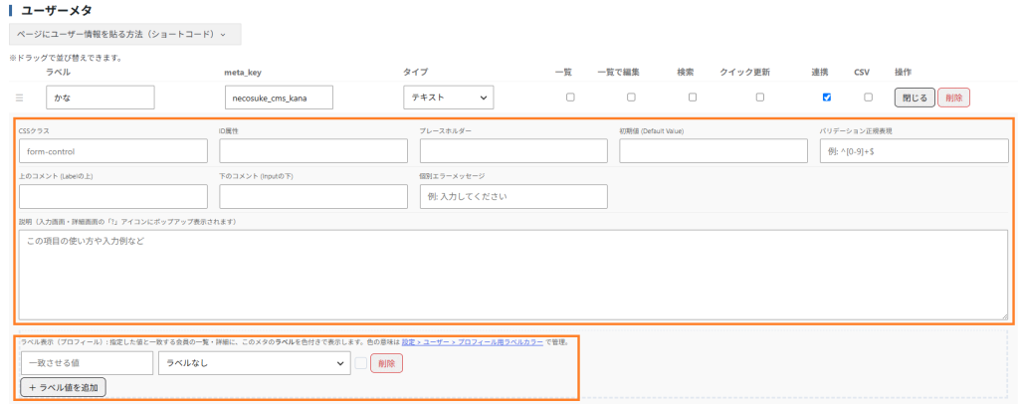Click the 閉じる button
1019x404 pixels.
[x=916, y=98]
